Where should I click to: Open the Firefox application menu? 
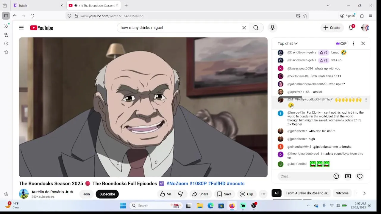pos(371,16)
